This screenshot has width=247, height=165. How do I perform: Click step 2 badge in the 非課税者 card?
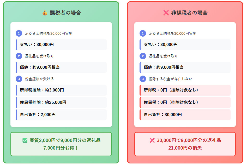(x=143, y=56)
